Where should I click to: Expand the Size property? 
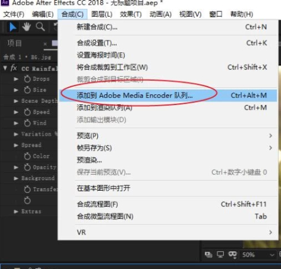(16, 90)
